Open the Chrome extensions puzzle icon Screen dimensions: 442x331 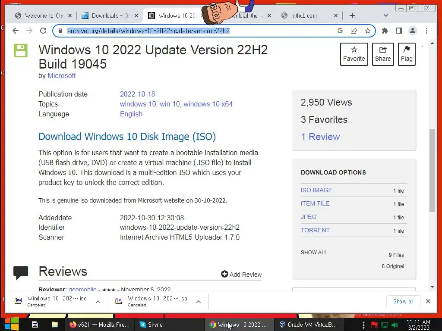[385, 31]
